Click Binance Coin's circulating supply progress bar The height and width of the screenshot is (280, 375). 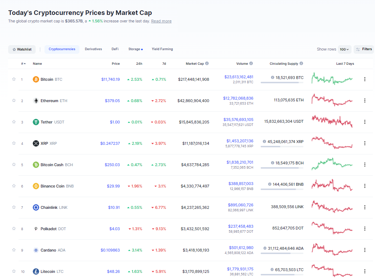click(282, 189)
